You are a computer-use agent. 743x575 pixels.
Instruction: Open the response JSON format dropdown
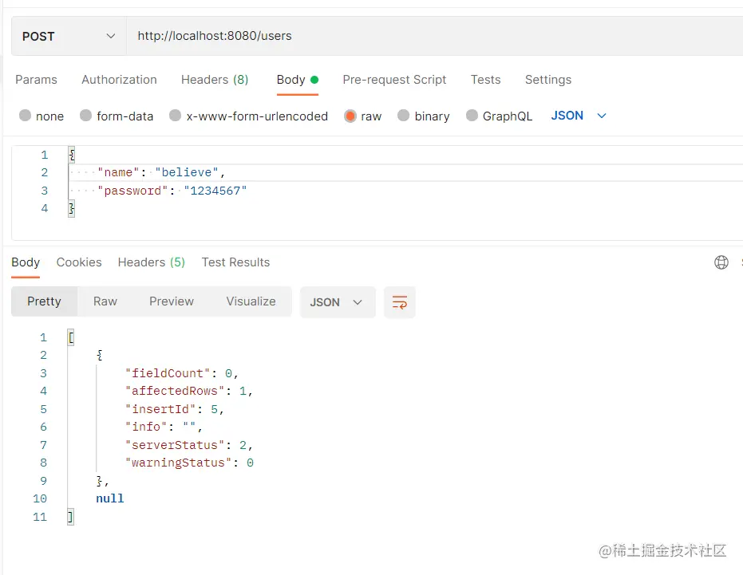(337, 302)
